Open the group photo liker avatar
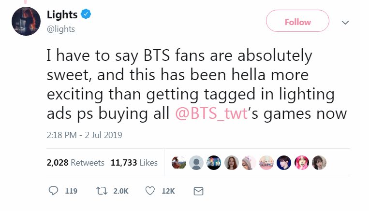This screenshot has height=211, width=369. [x=266, y=163]
